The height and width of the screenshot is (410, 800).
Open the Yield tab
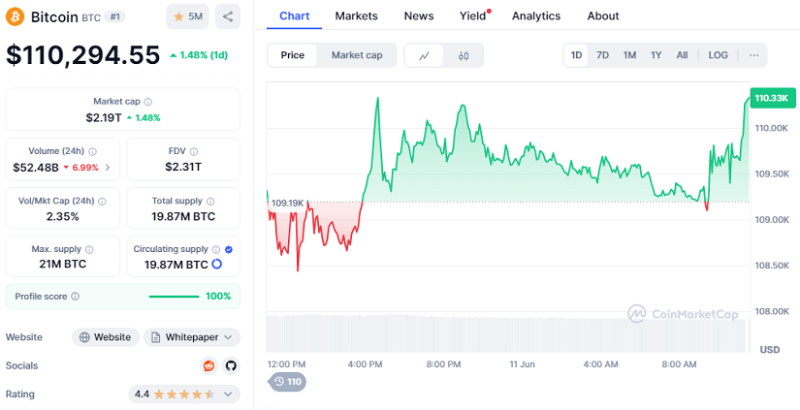tap(473, 16)
